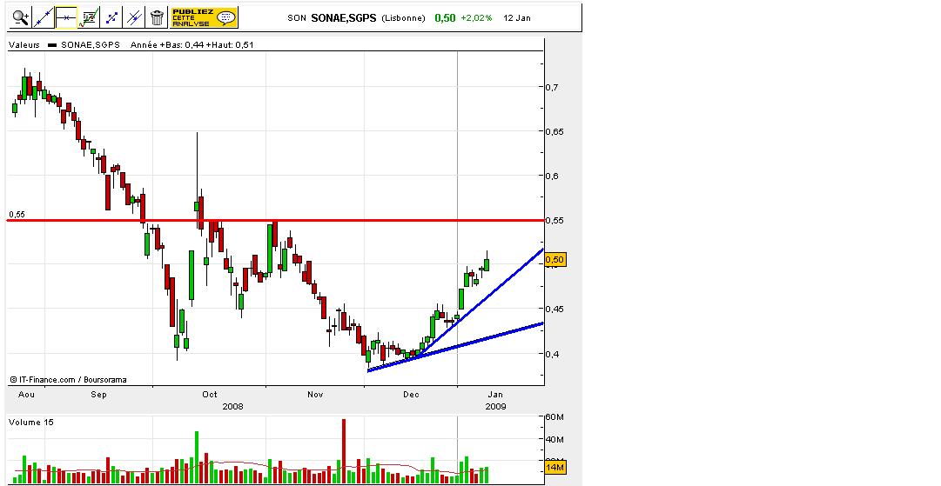941x486 pixels.
Task: Click the 0,7 price axis label
Action: 552,87
